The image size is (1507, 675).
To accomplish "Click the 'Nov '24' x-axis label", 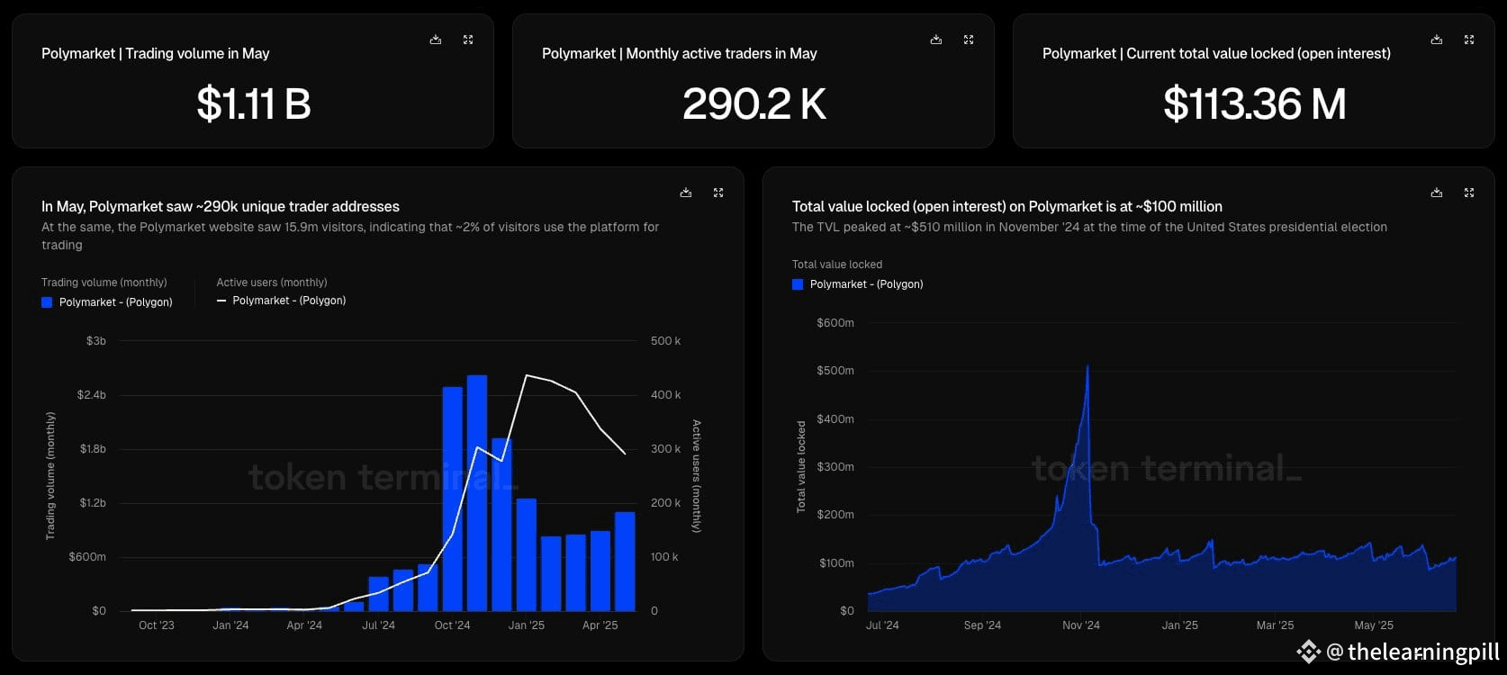I will pyautogui.click(x=1081, y=625).
